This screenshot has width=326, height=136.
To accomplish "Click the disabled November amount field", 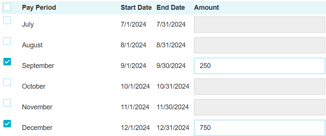I will [x=259, y=107].
